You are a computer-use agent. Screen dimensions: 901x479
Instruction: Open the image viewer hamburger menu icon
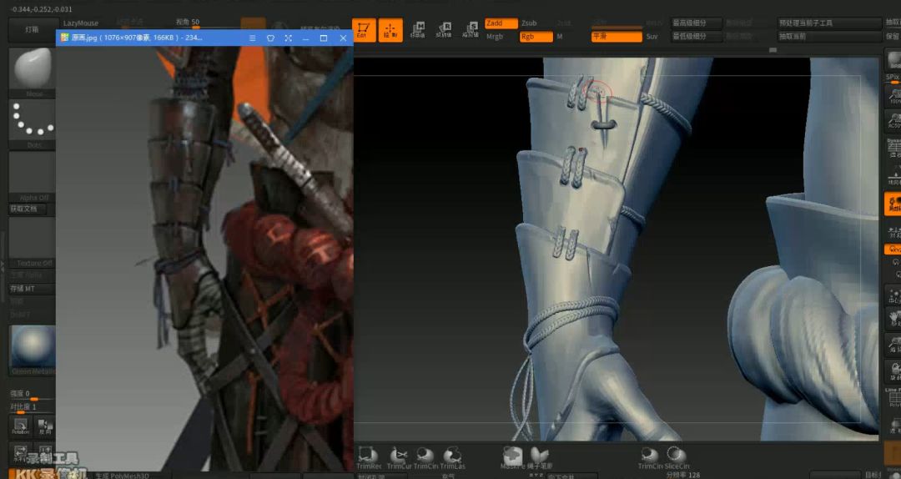pos(252,38)
